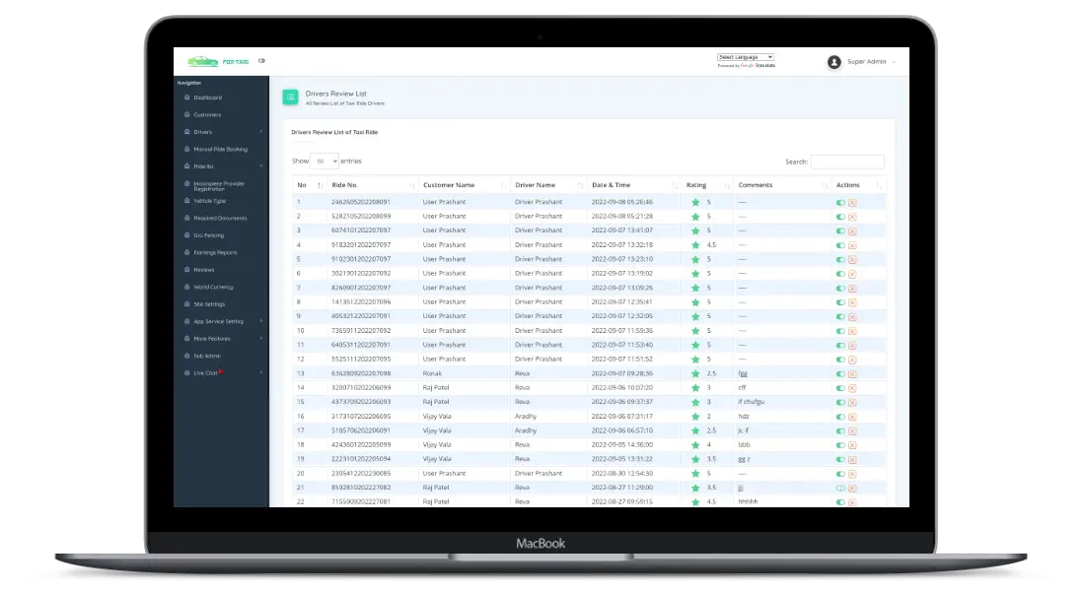This screenshot has width=1085, height=591.
Task: Click the Geo Fencing sidebar icon
Action: click(186, 235)
